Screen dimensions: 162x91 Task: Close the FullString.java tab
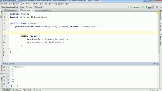17,10
